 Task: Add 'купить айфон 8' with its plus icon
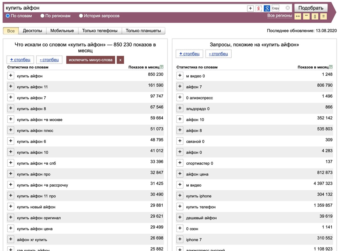[11, 108]
